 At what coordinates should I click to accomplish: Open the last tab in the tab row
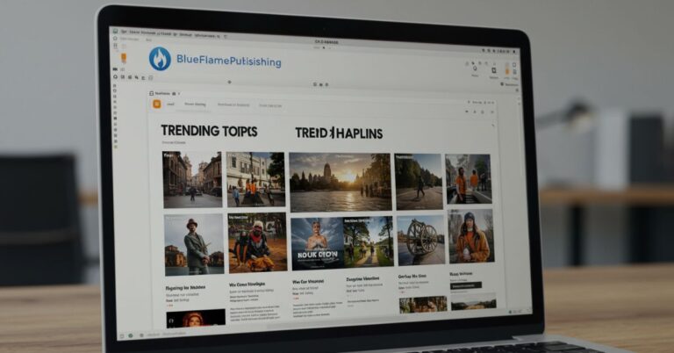[x=271, y=104]
